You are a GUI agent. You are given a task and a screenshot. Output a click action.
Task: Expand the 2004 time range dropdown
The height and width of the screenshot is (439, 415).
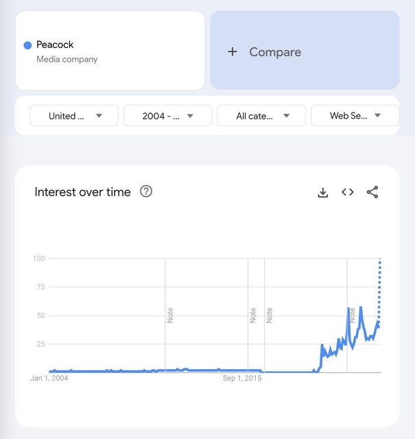pyautogui.click(x=168, y=116)
